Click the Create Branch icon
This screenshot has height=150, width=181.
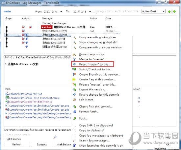74,74
